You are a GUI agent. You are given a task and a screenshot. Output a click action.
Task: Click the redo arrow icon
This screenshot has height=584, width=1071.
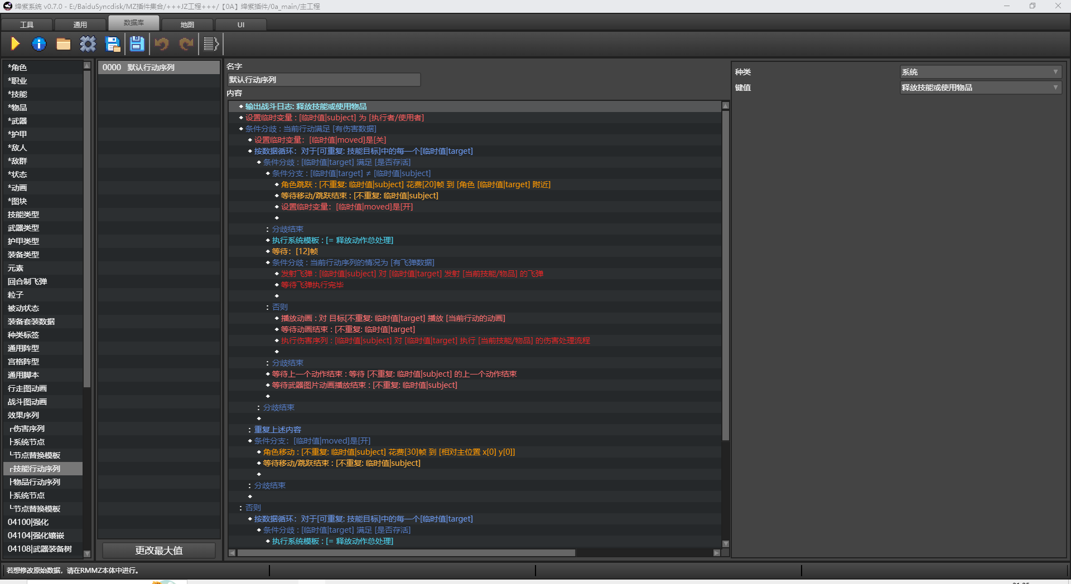point(186,44)
